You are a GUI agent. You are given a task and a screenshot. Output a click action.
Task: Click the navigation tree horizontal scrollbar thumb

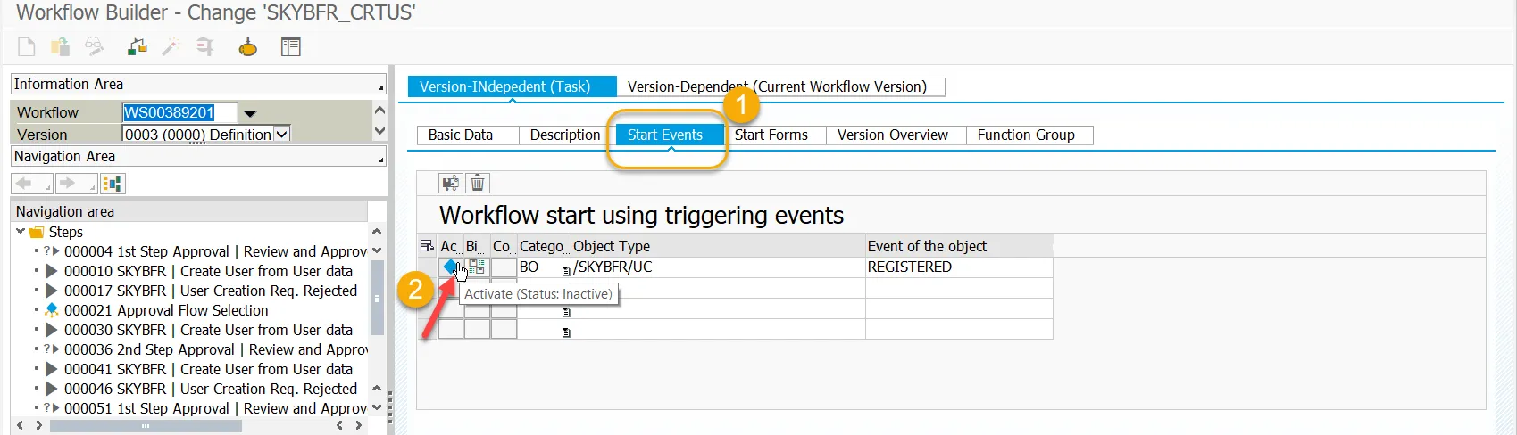click(146, 426)
